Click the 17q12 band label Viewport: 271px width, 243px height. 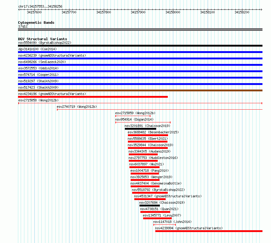(23, 26)
